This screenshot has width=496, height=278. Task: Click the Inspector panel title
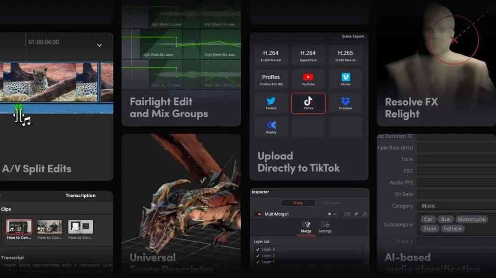[x=260, y=192]
